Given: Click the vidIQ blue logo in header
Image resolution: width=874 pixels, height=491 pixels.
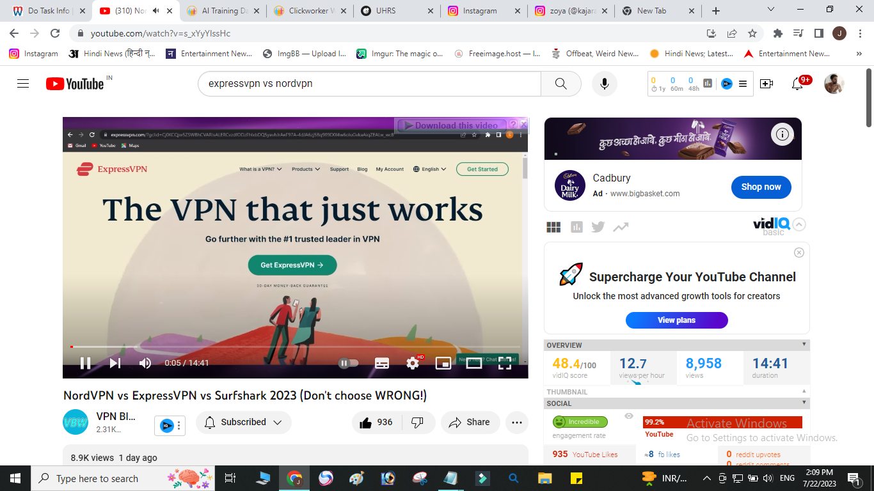Looking at the screenshot, I should tap(726, 83).
